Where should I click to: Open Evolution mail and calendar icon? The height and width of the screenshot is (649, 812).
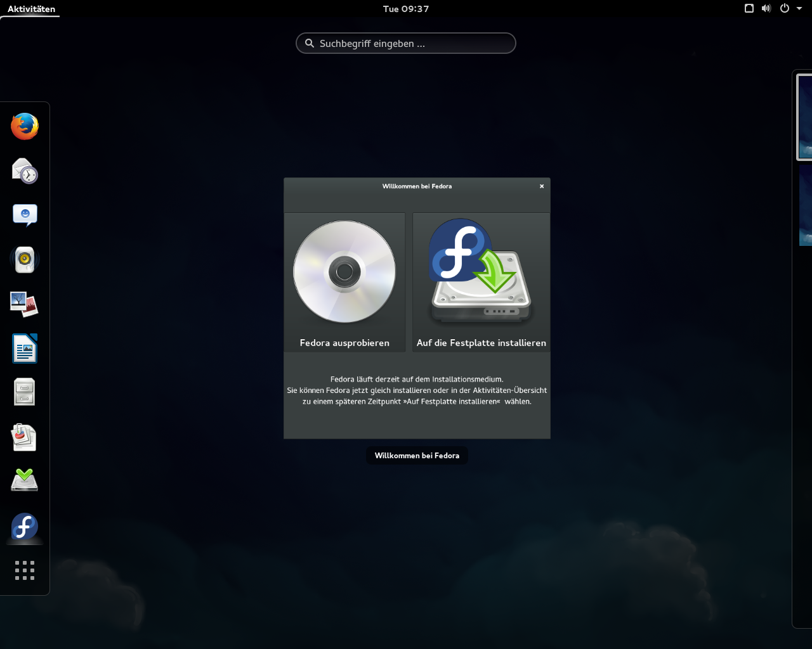25,170
